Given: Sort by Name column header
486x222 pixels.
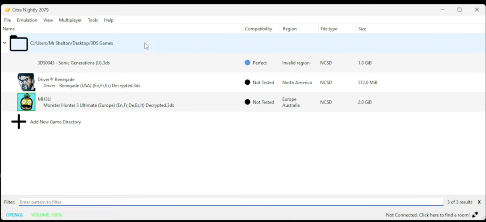Looking at the screenshot, I should pyautogui.click(x=122, y=29).
